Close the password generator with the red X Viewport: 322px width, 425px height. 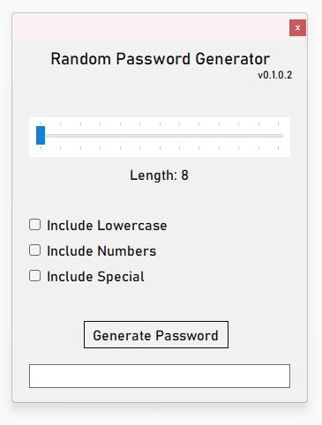297,27
